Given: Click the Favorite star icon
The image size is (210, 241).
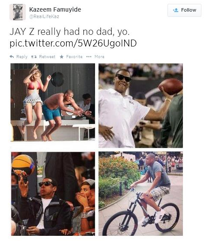Looking at the screenshot, I should [62, 57].
